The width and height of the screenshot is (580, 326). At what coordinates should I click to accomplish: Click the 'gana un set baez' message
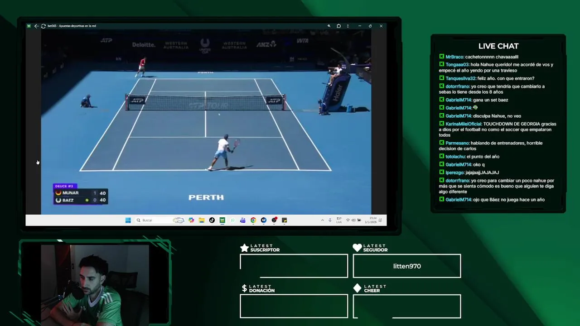pyautogui.click(x=491, y=100)
